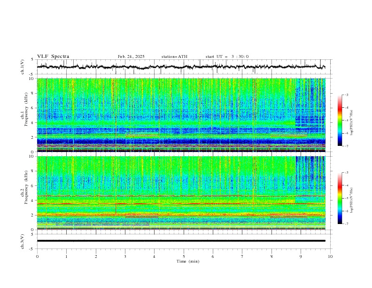Click the 'start UT = 3 :30: 0' text

pos(227,56)
